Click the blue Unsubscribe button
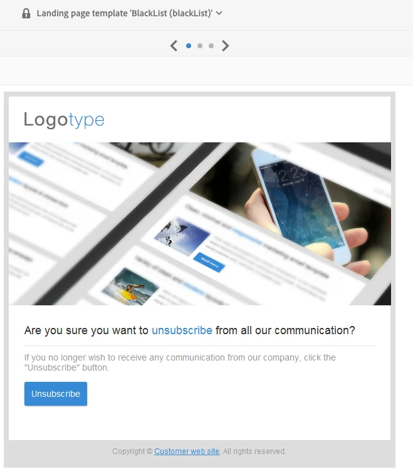 point(56,394)
